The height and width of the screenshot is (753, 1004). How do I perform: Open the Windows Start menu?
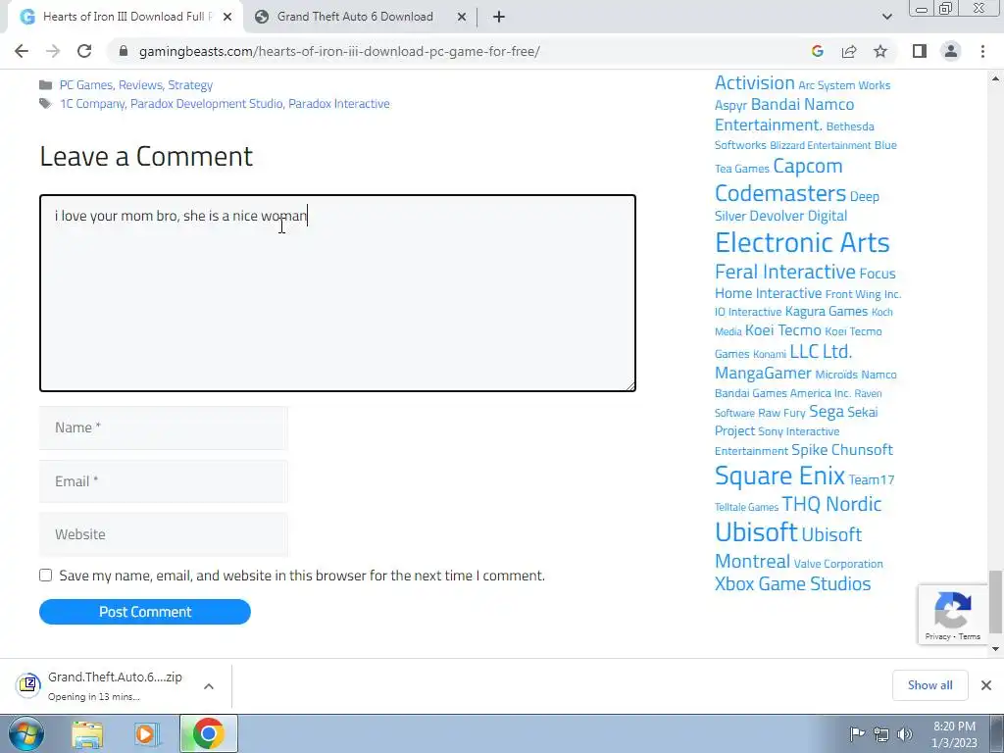click(x=26, y=733)
